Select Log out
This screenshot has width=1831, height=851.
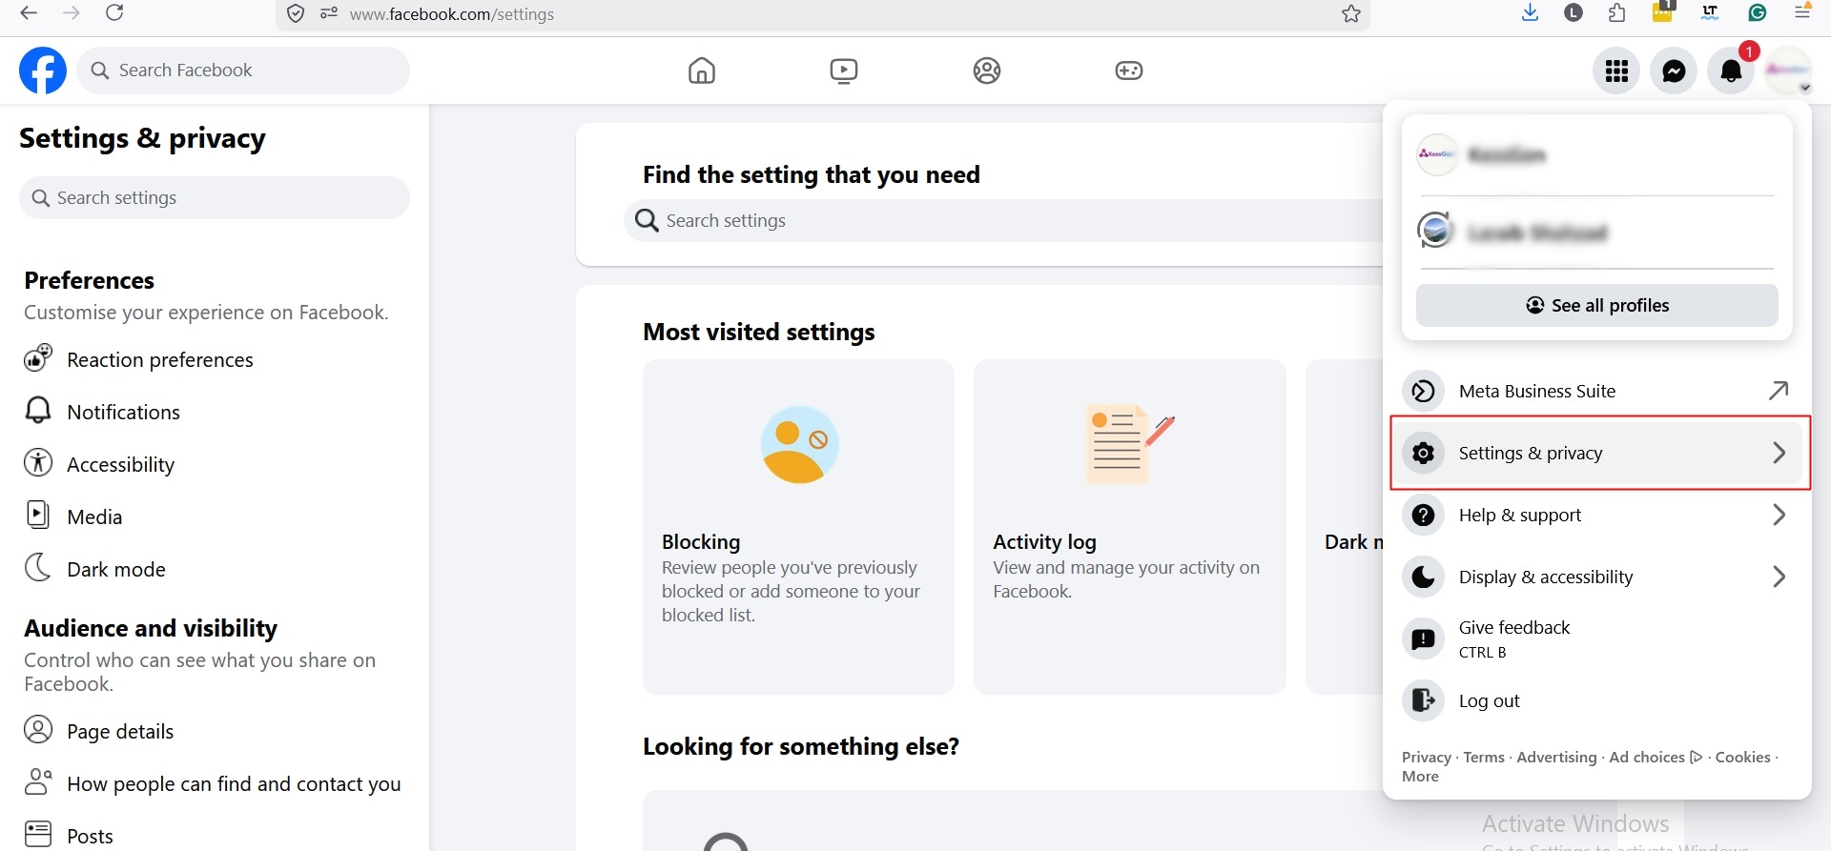(1599, 700)
